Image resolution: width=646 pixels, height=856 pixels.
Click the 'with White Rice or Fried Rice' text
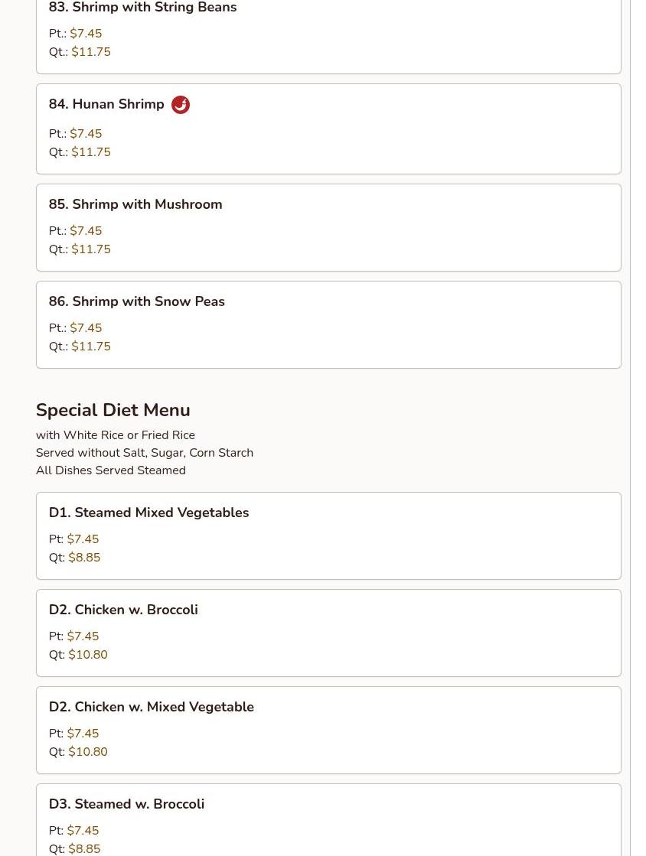[116, 435]
